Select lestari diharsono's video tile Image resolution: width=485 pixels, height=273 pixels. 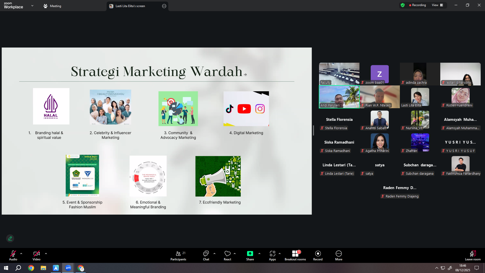(460, 74)
